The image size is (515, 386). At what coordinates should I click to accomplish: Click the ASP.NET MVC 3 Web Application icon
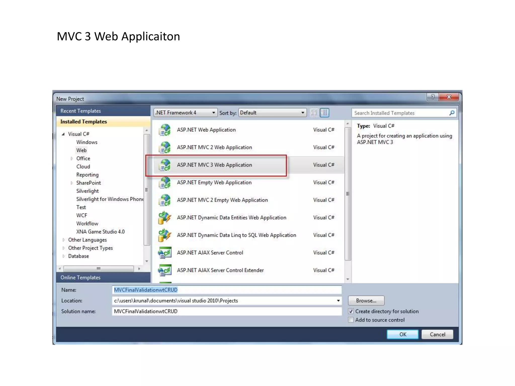click(165, 165)
